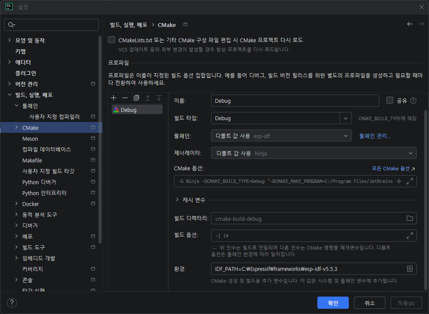429x314 pixels.
Task: Click the settings search field
Action: tap(52, 25)
